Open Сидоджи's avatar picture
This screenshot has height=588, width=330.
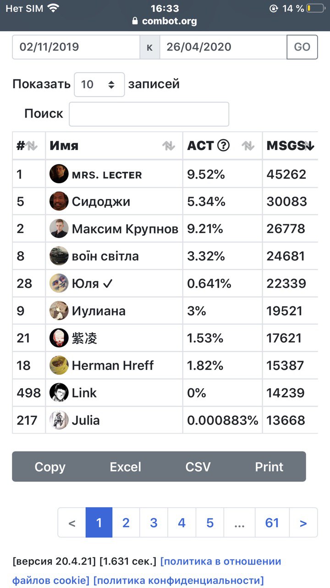click(x=59, y=201)
